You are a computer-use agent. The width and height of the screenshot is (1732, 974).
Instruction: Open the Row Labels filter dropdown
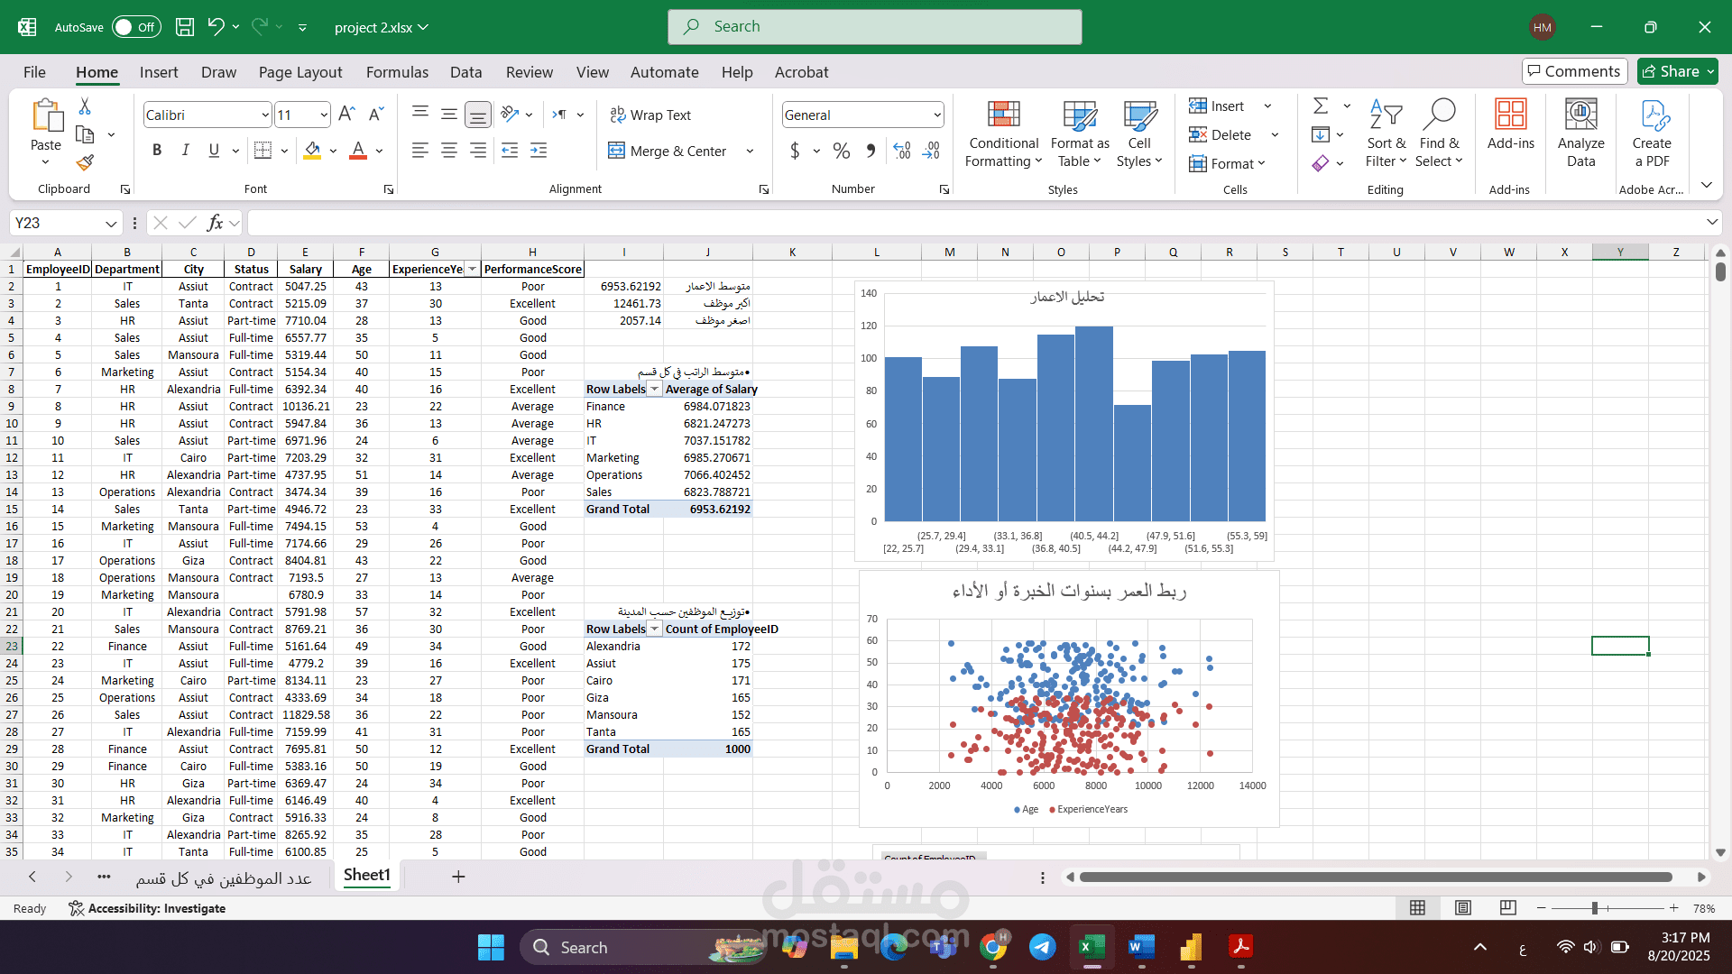pos(655,389)
